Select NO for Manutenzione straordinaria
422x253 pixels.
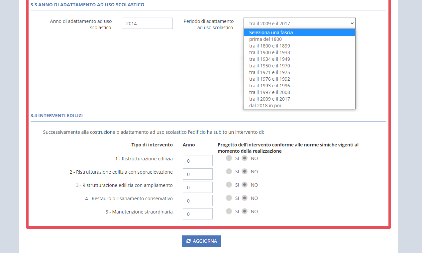(x=245, y=211)
